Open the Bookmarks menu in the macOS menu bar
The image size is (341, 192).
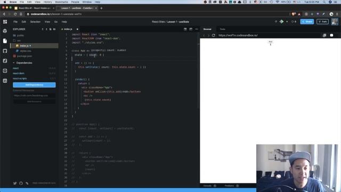click(x=62, y=2)
